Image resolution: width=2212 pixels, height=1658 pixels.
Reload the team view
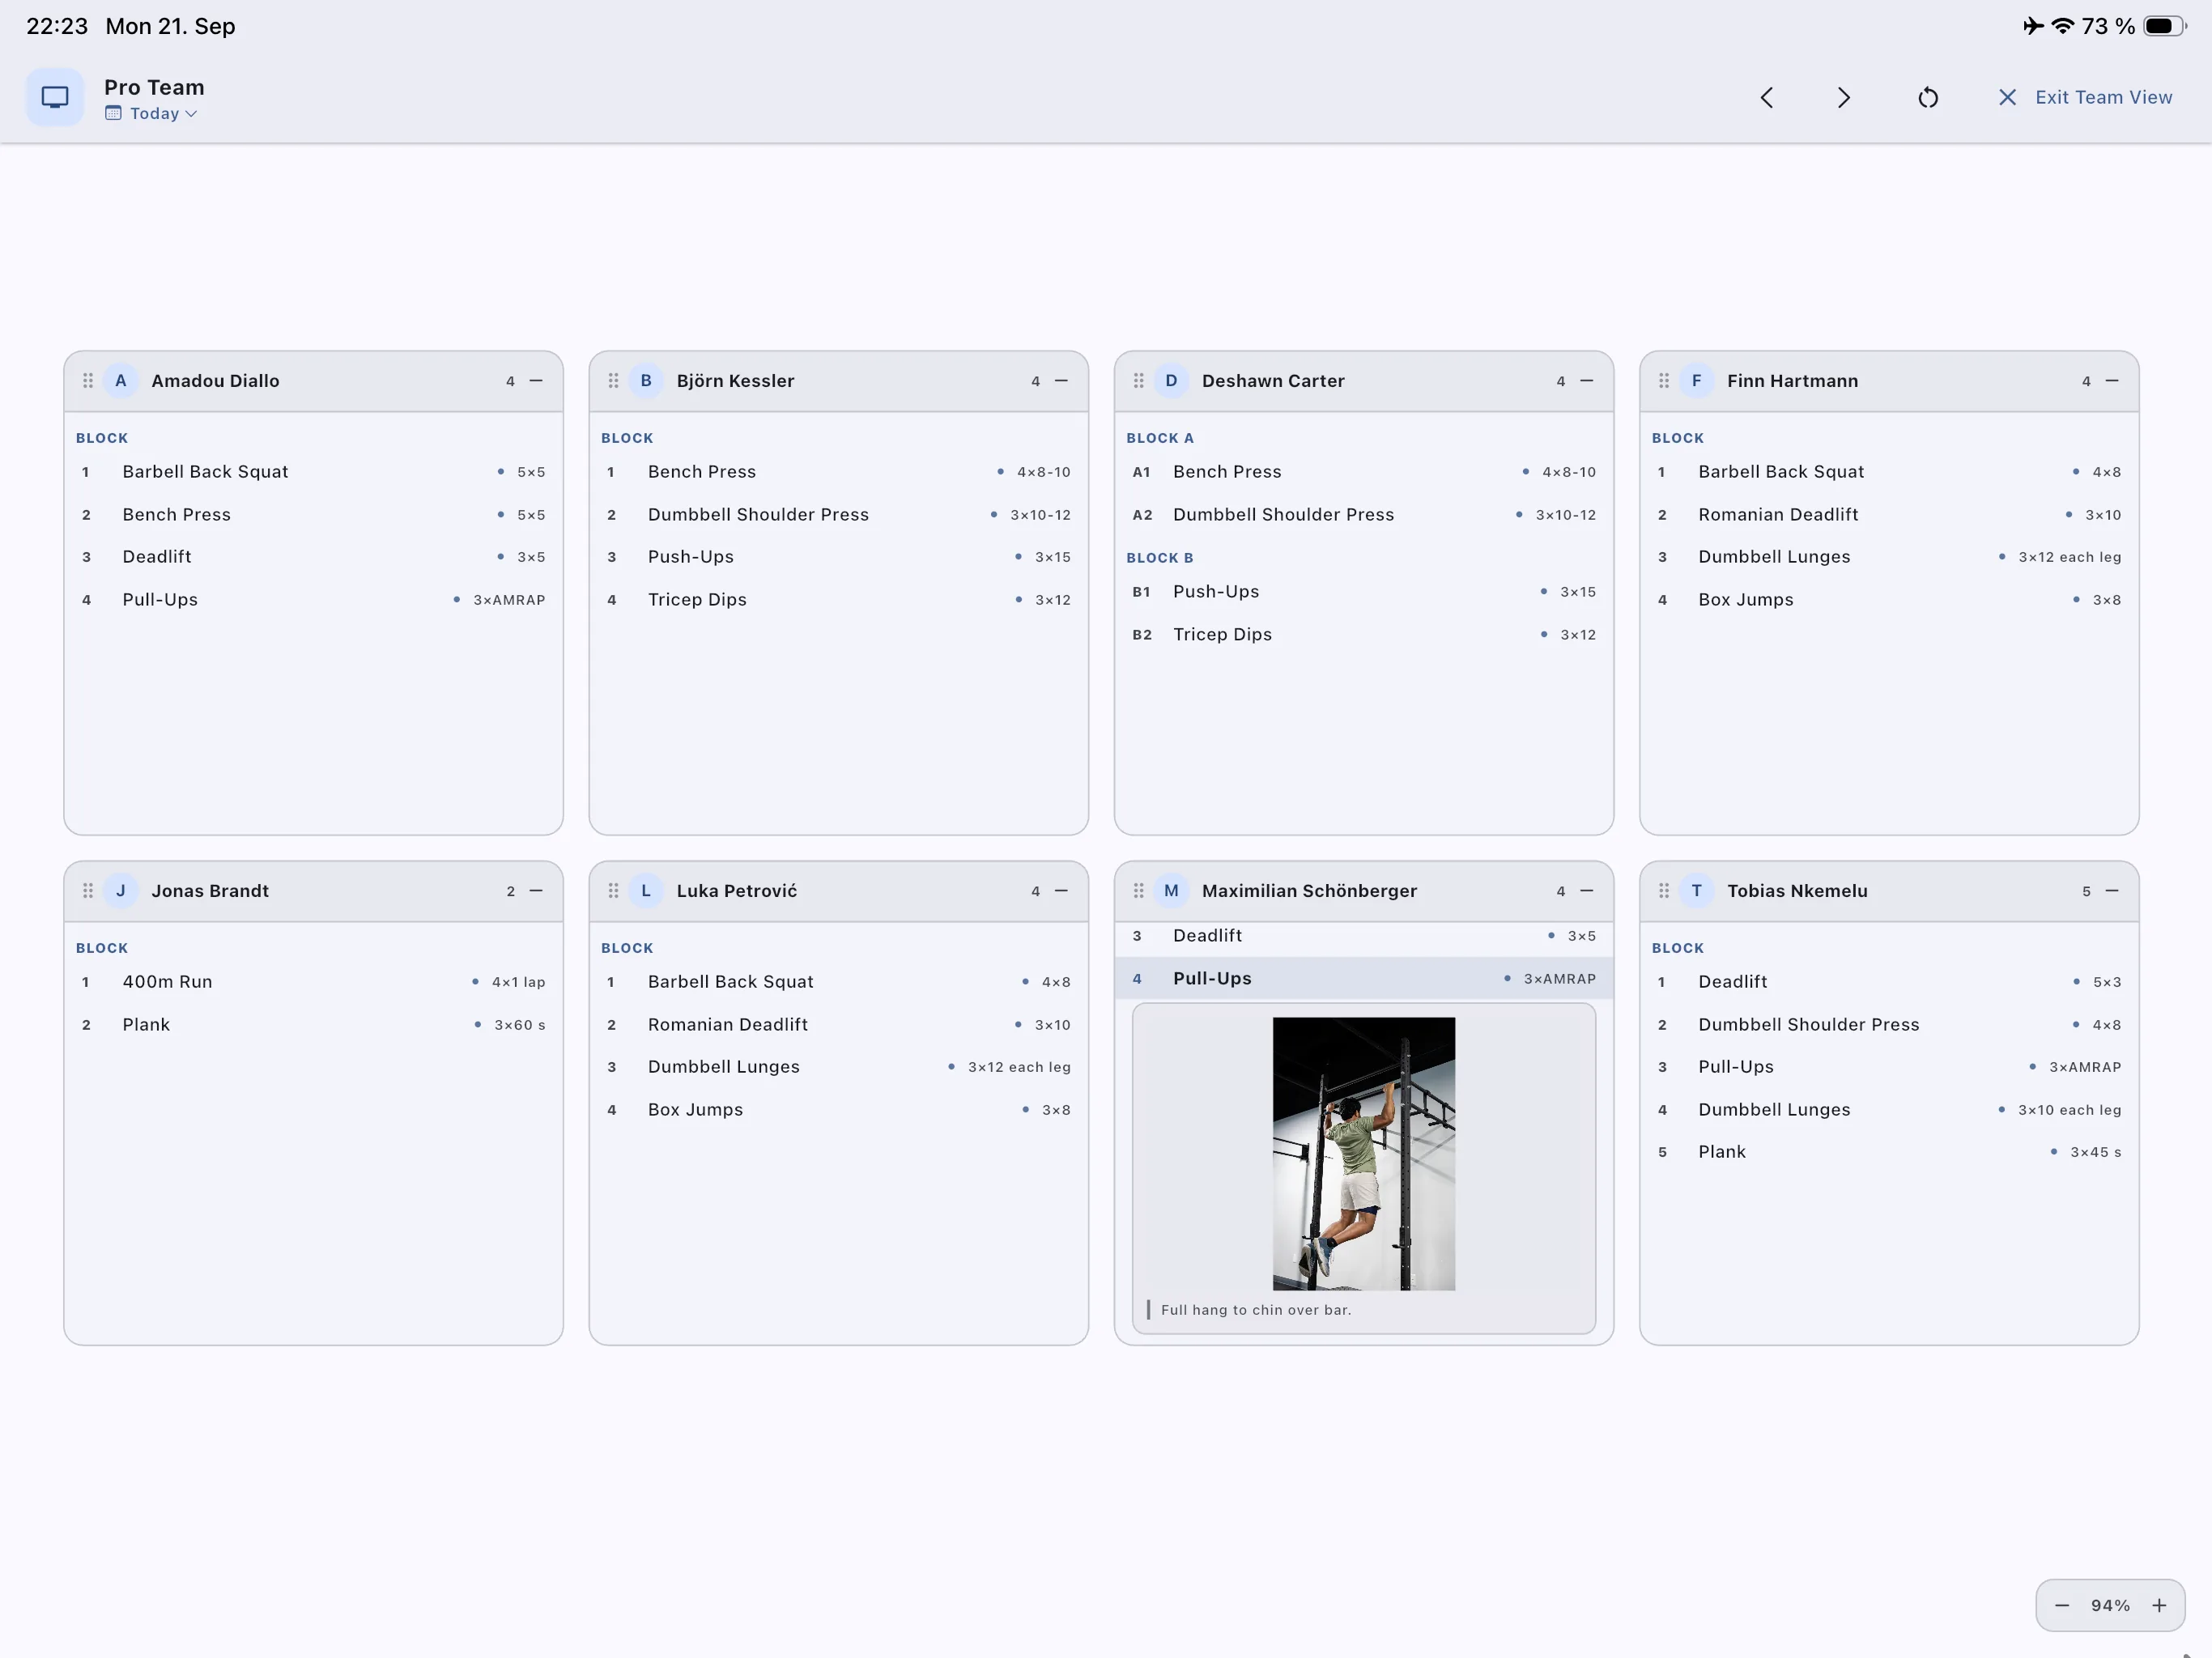click(1928, 97)
